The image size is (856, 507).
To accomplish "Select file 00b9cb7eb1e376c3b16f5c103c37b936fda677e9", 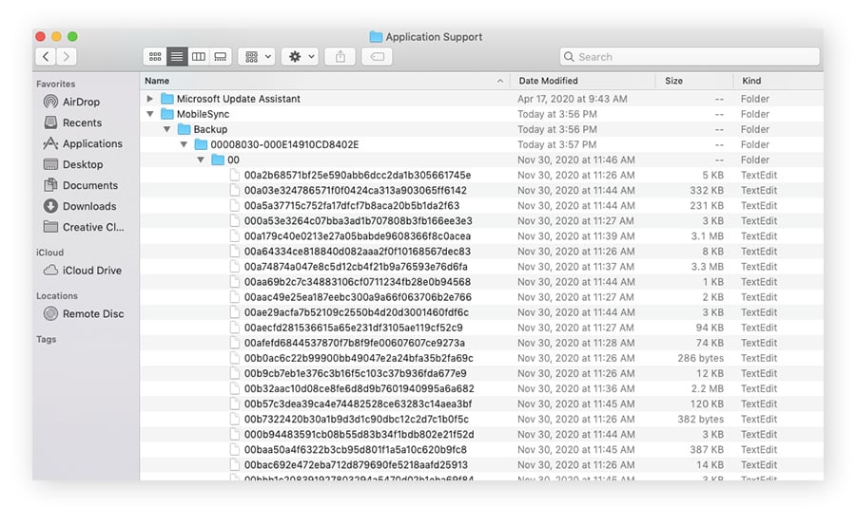I will [356, 373].
